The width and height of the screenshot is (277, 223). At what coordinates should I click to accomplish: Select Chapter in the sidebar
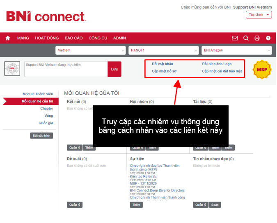point(46,109)
